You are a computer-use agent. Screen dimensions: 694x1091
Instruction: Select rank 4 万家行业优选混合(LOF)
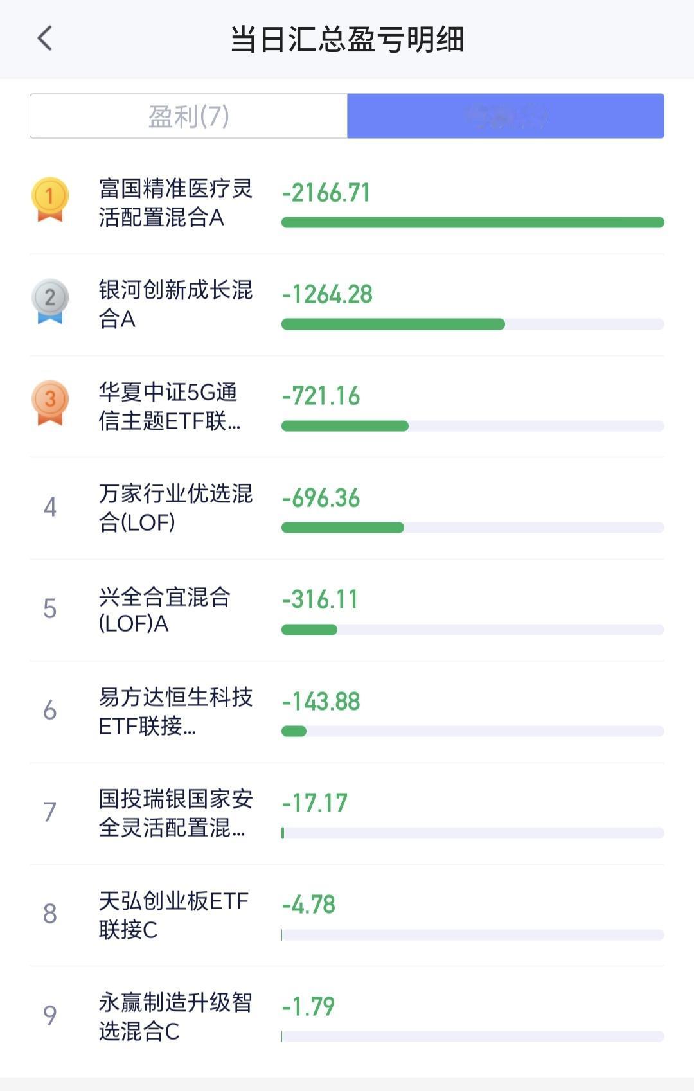[x=347, y=508]
